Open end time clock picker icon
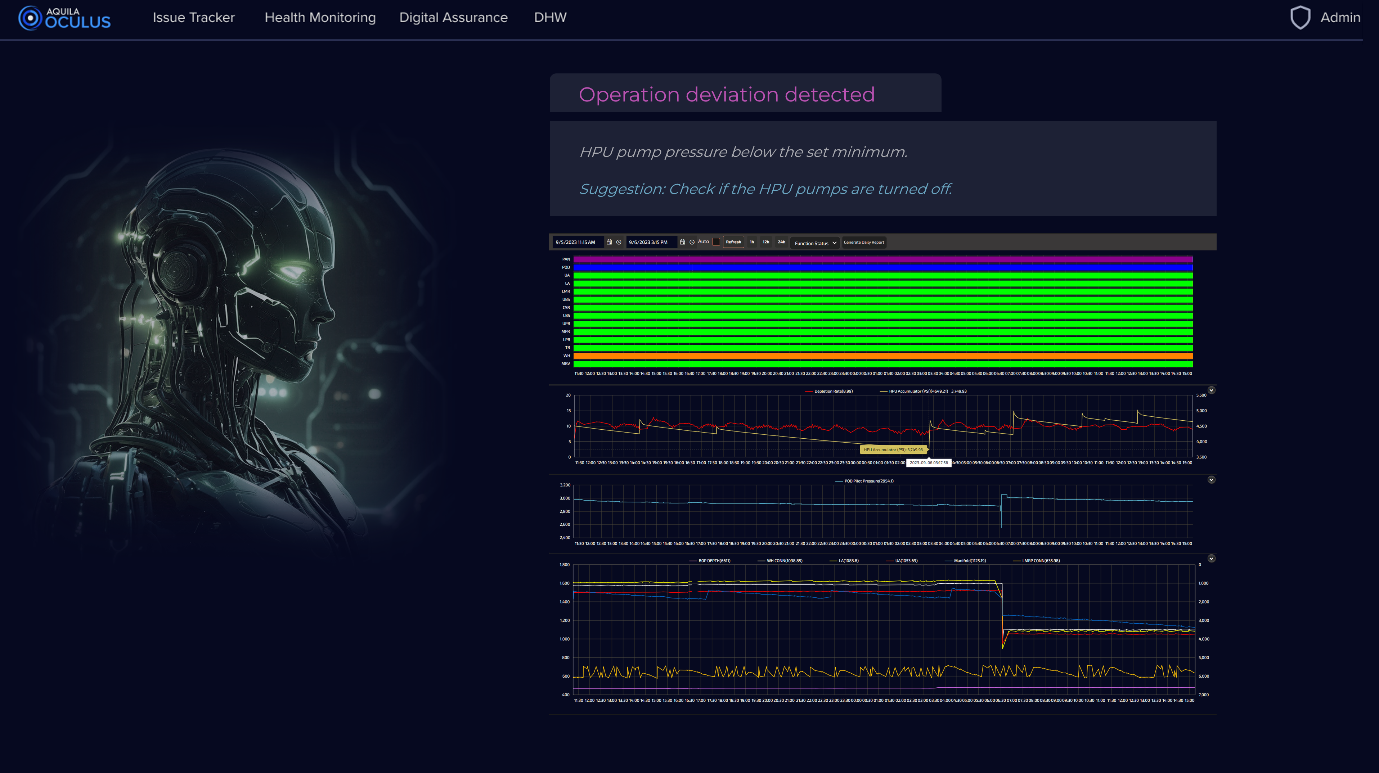This screenshot has height=773, width=1379. tap(692, 242)
